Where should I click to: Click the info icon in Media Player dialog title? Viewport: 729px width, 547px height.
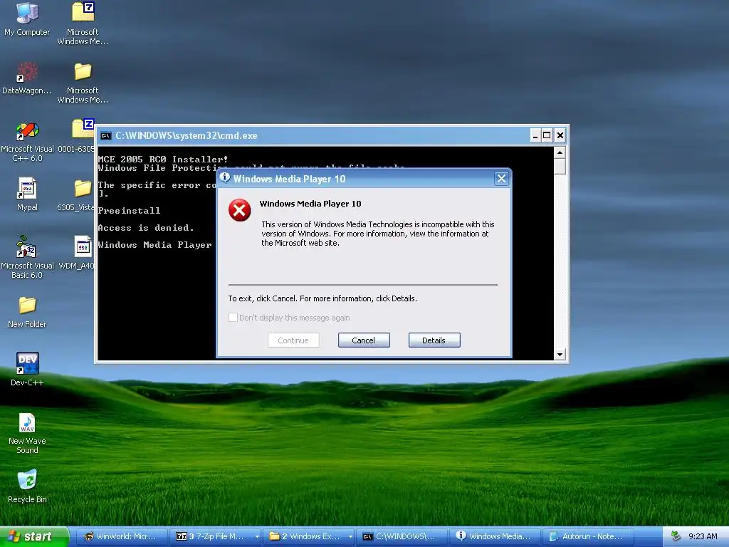coord(225,177)
